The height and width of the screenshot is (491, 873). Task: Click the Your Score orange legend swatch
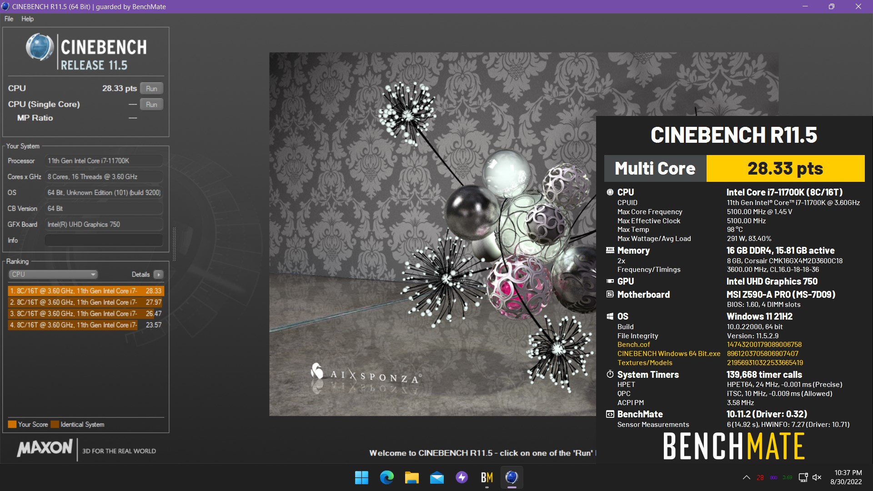[x=12, y=424]
